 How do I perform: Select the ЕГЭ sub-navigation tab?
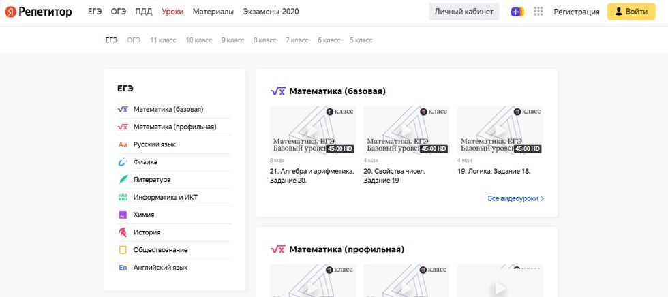point(111,40)
